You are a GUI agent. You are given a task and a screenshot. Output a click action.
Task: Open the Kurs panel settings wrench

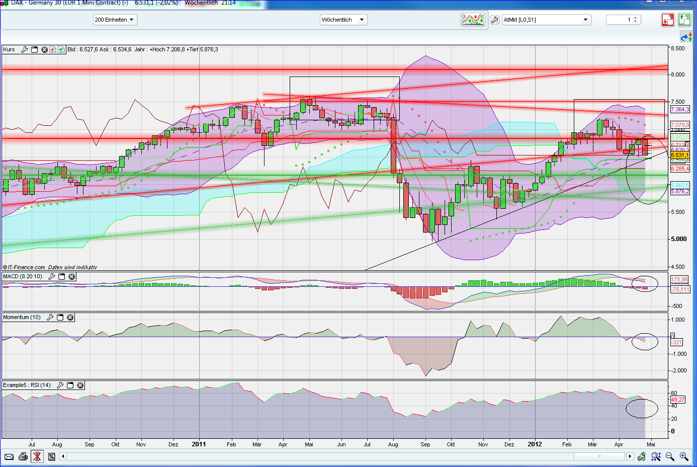pyautogui.click(x=24, y=49)
